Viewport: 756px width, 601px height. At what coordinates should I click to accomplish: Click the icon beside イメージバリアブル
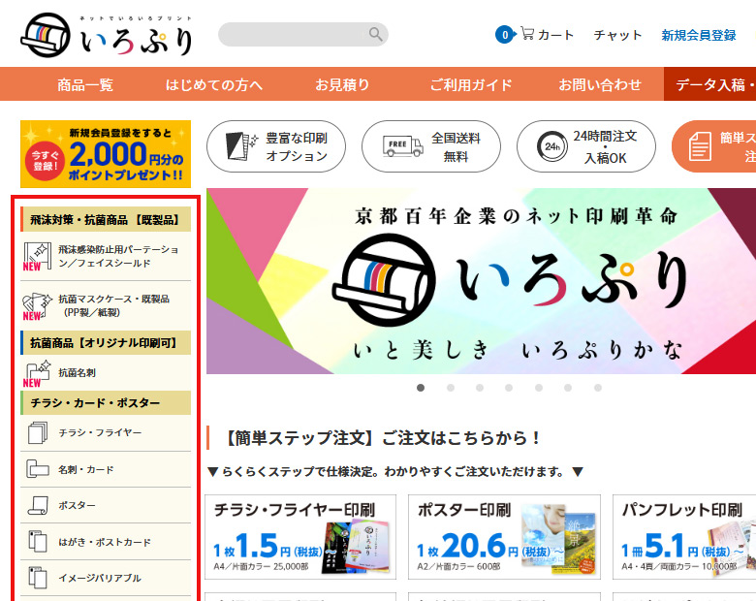[x=38, y=578]
